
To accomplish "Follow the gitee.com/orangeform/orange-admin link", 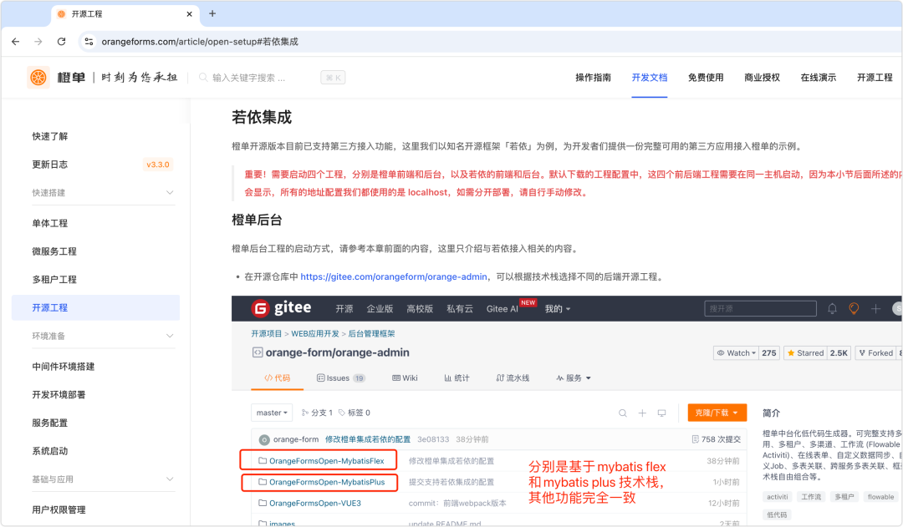I will click(x=394, y=276).
